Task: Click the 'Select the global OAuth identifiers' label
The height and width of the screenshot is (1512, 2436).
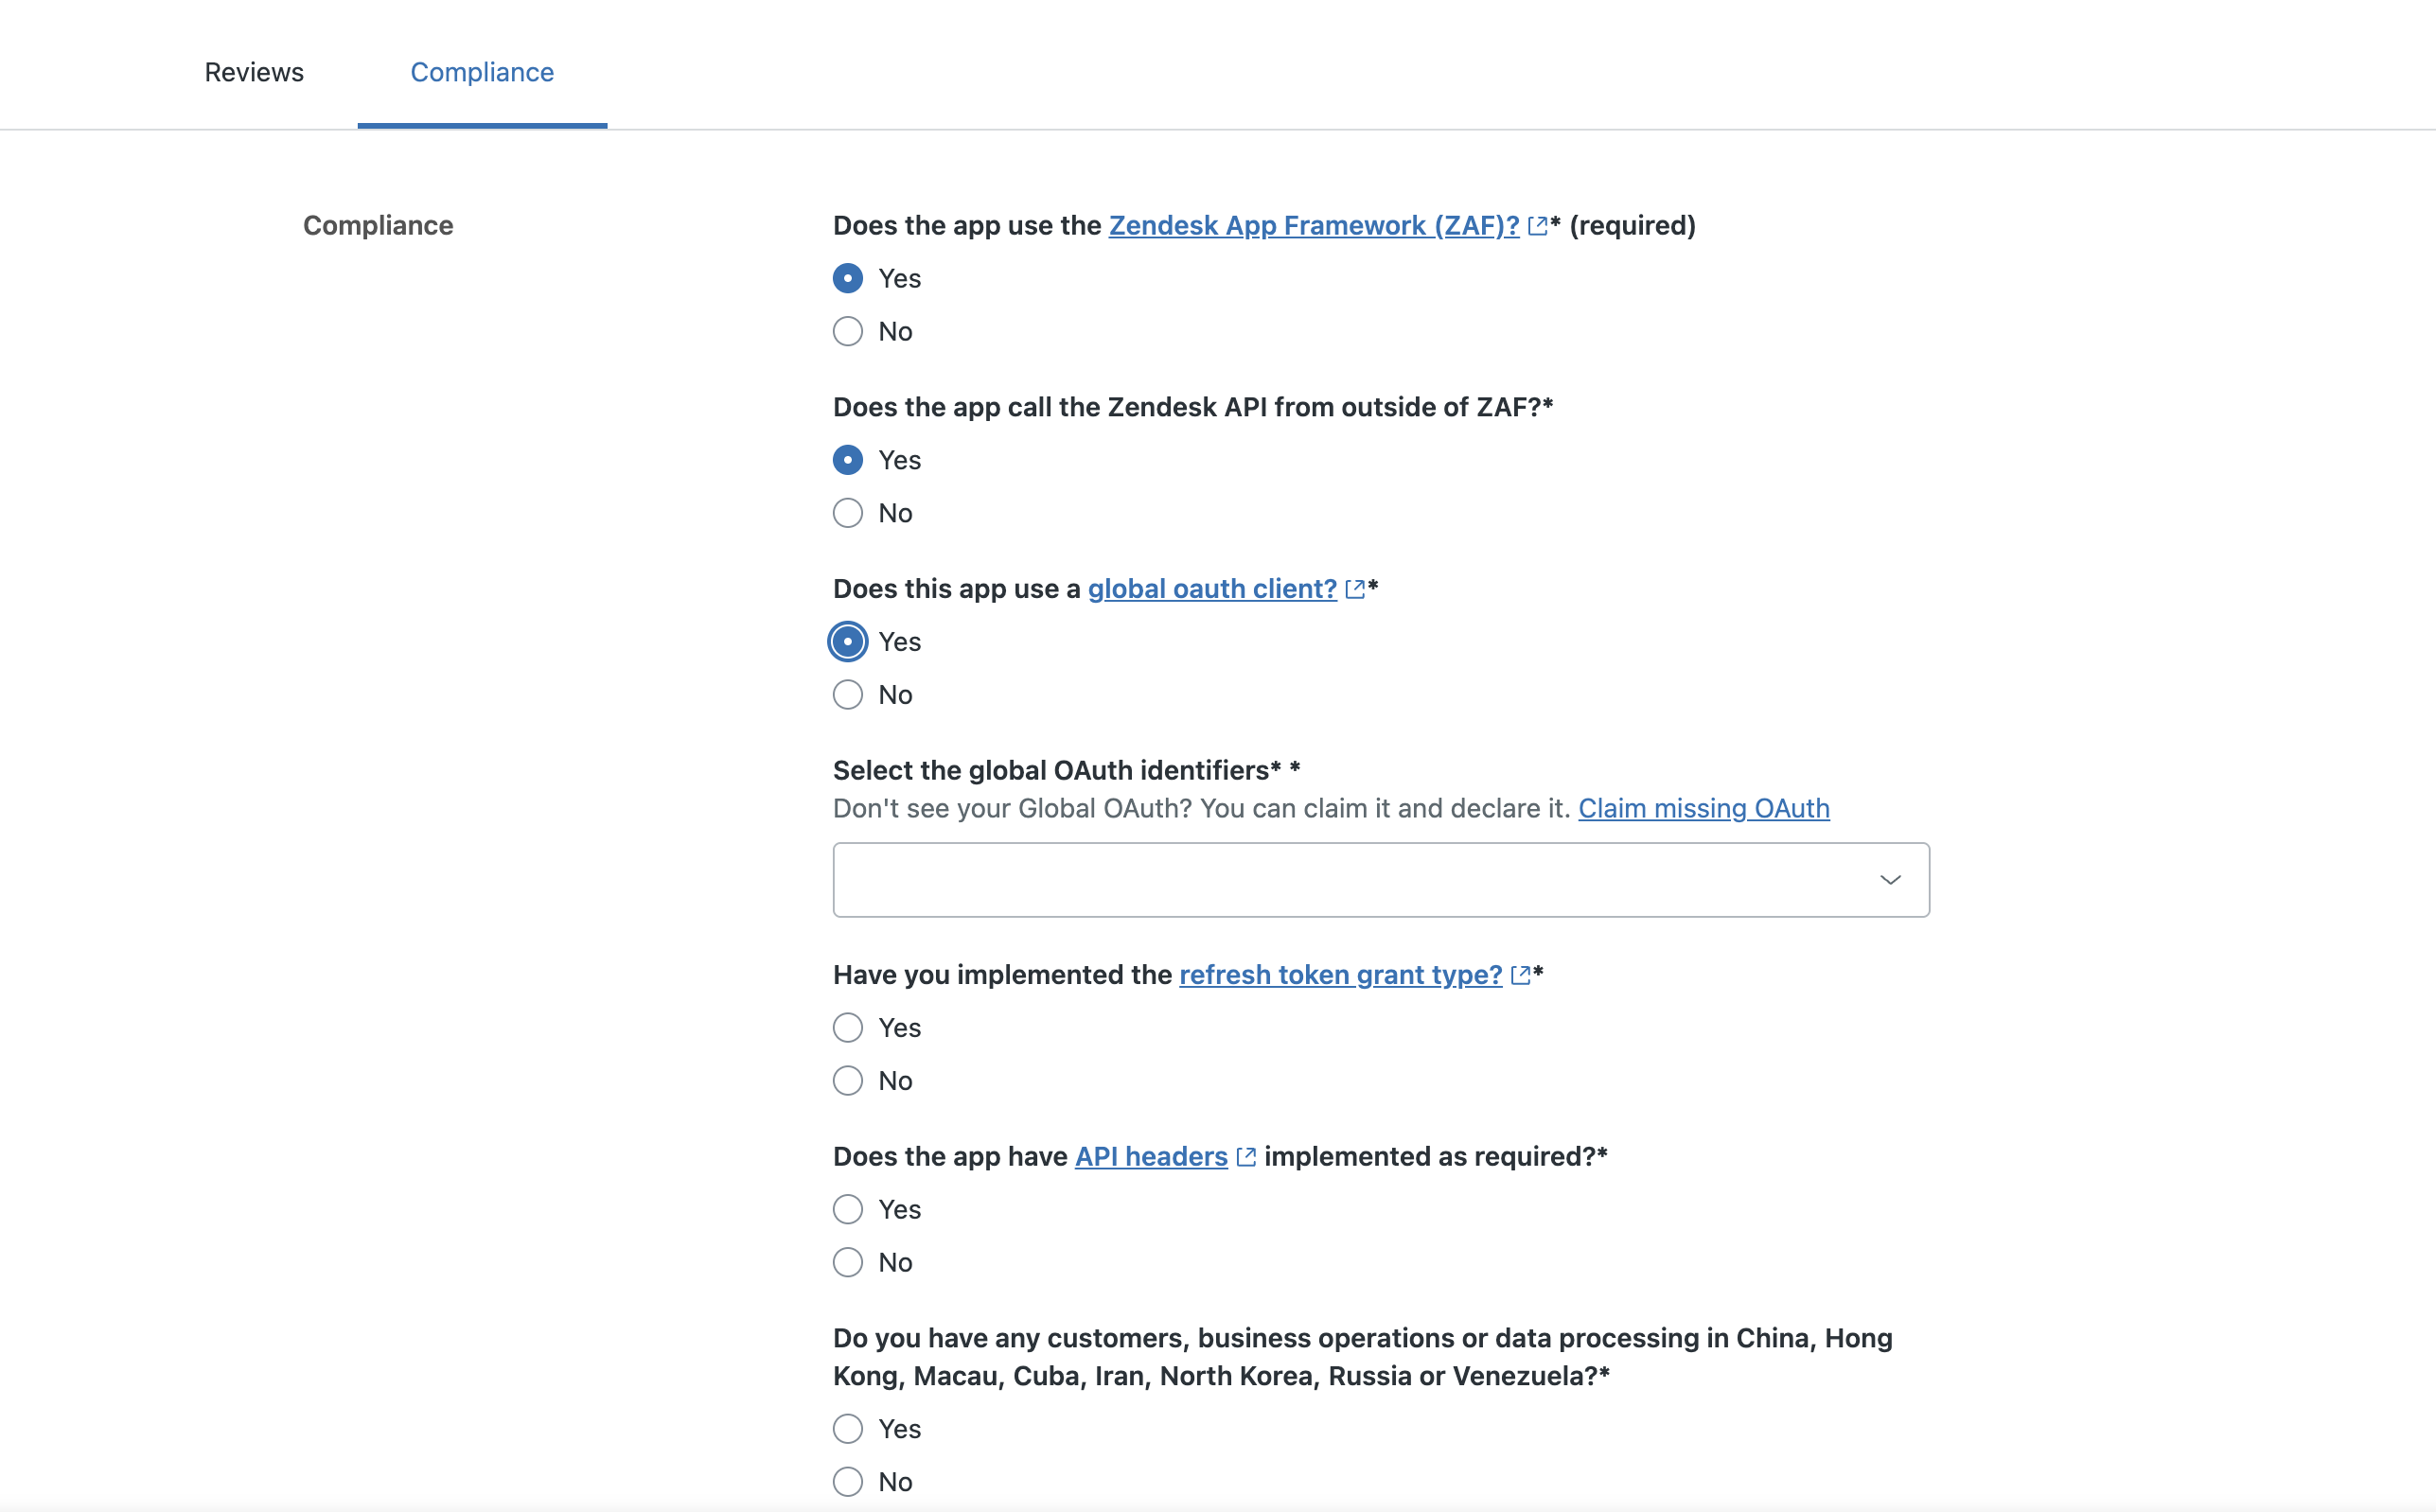Action: 1066,770
